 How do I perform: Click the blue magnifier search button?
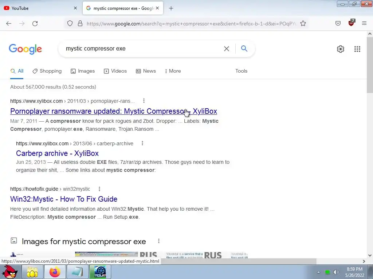pos(244,49)
